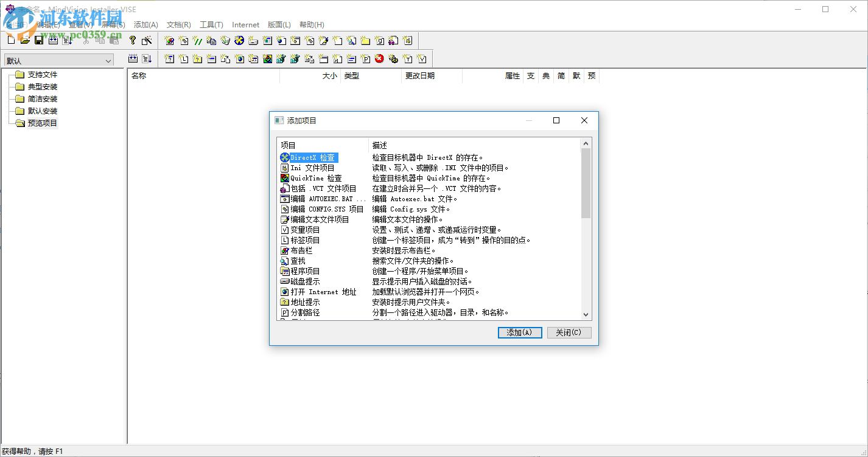Click the folder with question mark icon
Image resolution: width=868 pixels, height=457 pixels.
tap(197, 59)
